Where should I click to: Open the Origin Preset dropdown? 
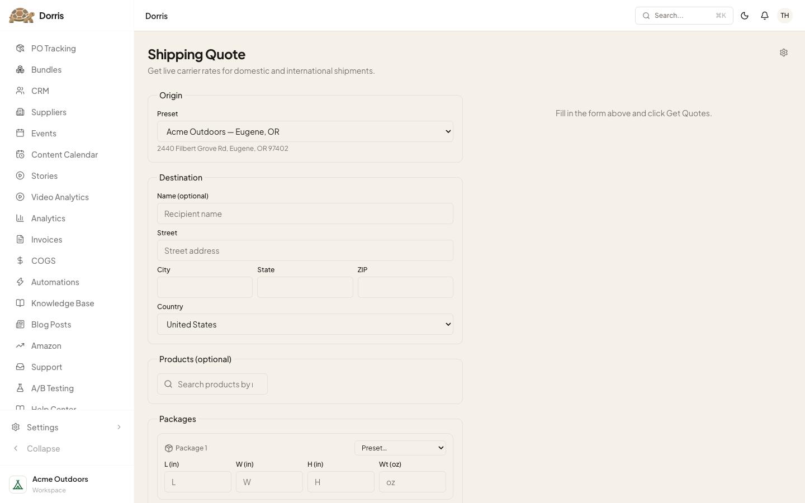pyautogui.click(x=305, y=131)
